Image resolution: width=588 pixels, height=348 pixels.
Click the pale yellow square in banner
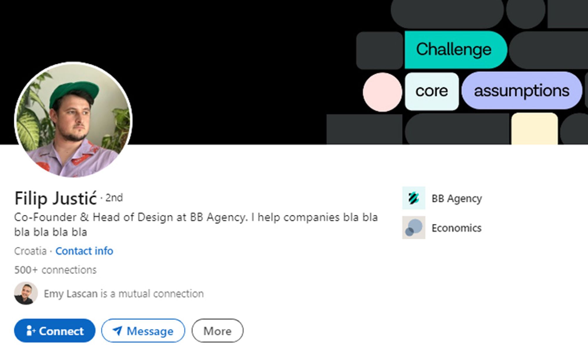click(x=534, y=129)
